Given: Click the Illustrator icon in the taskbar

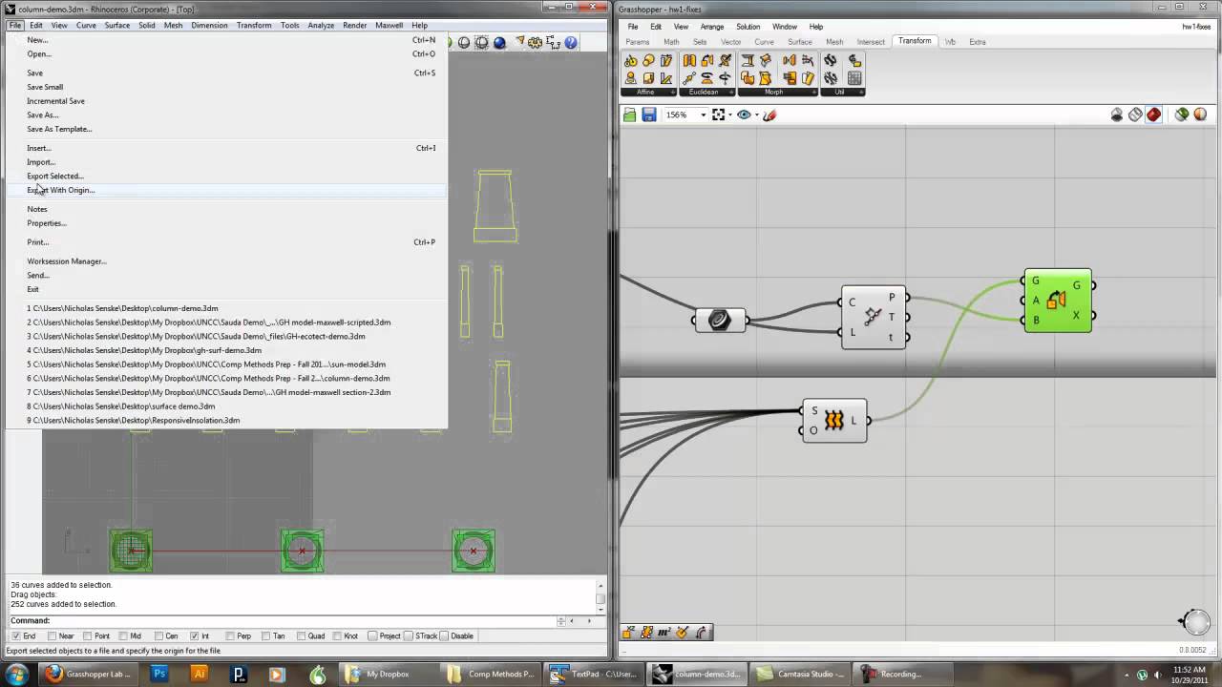Looking at the screenshot, I should pyautogui.click(x=200, y=674).
